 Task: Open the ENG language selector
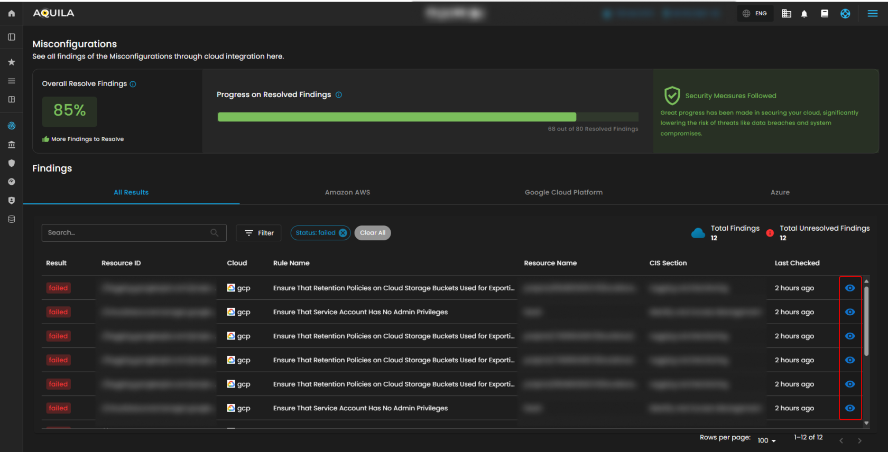pyautogui.click(x=755, y=14)
